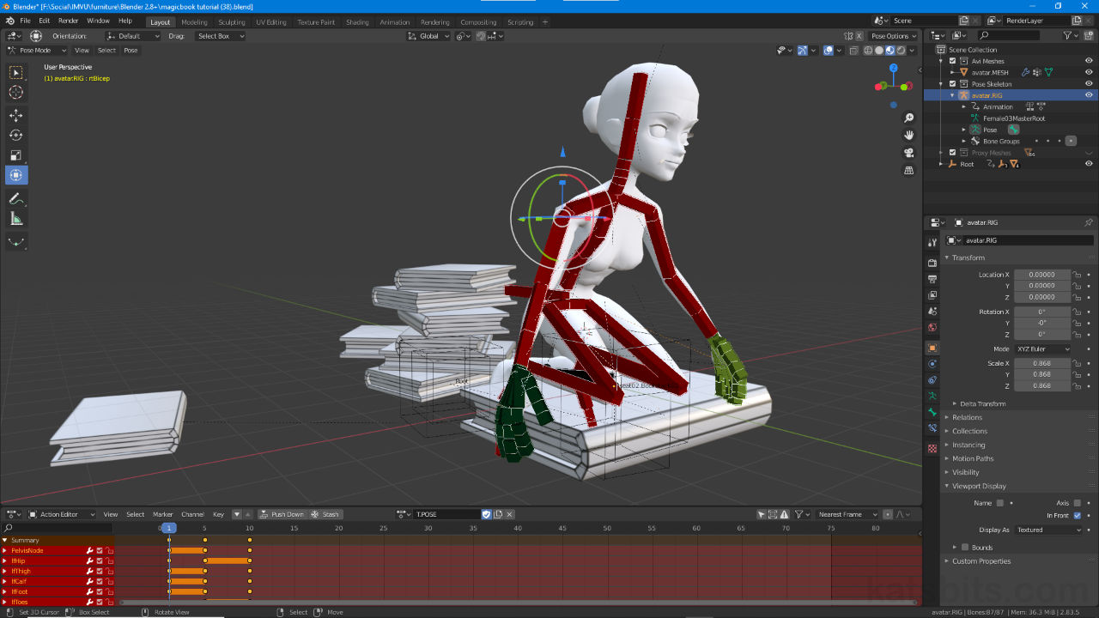1099x618 pixels.
Task: Click the Location X value field
Action: coord(1041,275)
